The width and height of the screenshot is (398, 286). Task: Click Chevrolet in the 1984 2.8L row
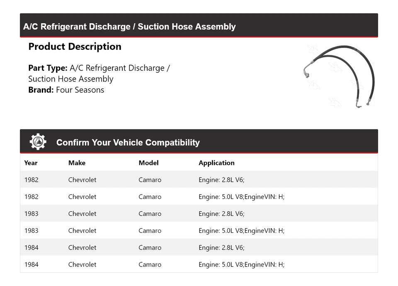pos(82,248)
